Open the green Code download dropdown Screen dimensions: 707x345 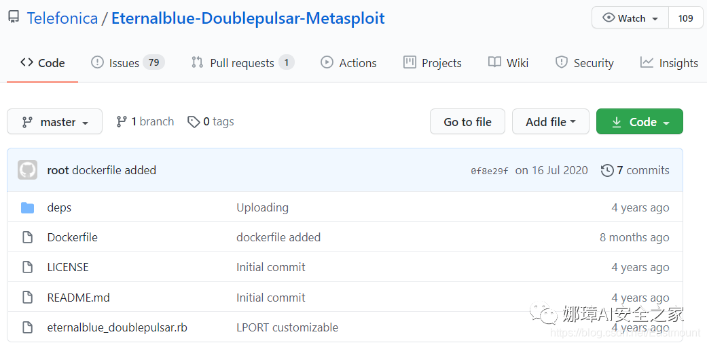[x=639, y=121]
